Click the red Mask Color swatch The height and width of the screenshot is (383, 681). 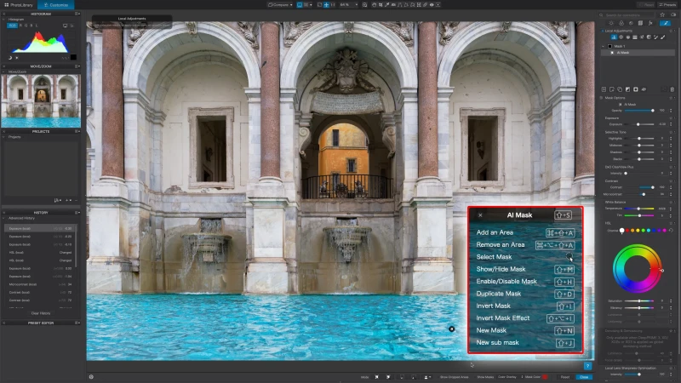pyautogui.click(x=545, y=376)
